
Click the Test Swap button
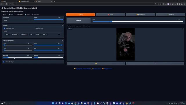click(x=170, y=15)
